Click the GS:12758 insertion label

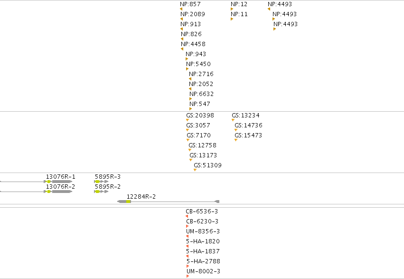pos(203,145)
